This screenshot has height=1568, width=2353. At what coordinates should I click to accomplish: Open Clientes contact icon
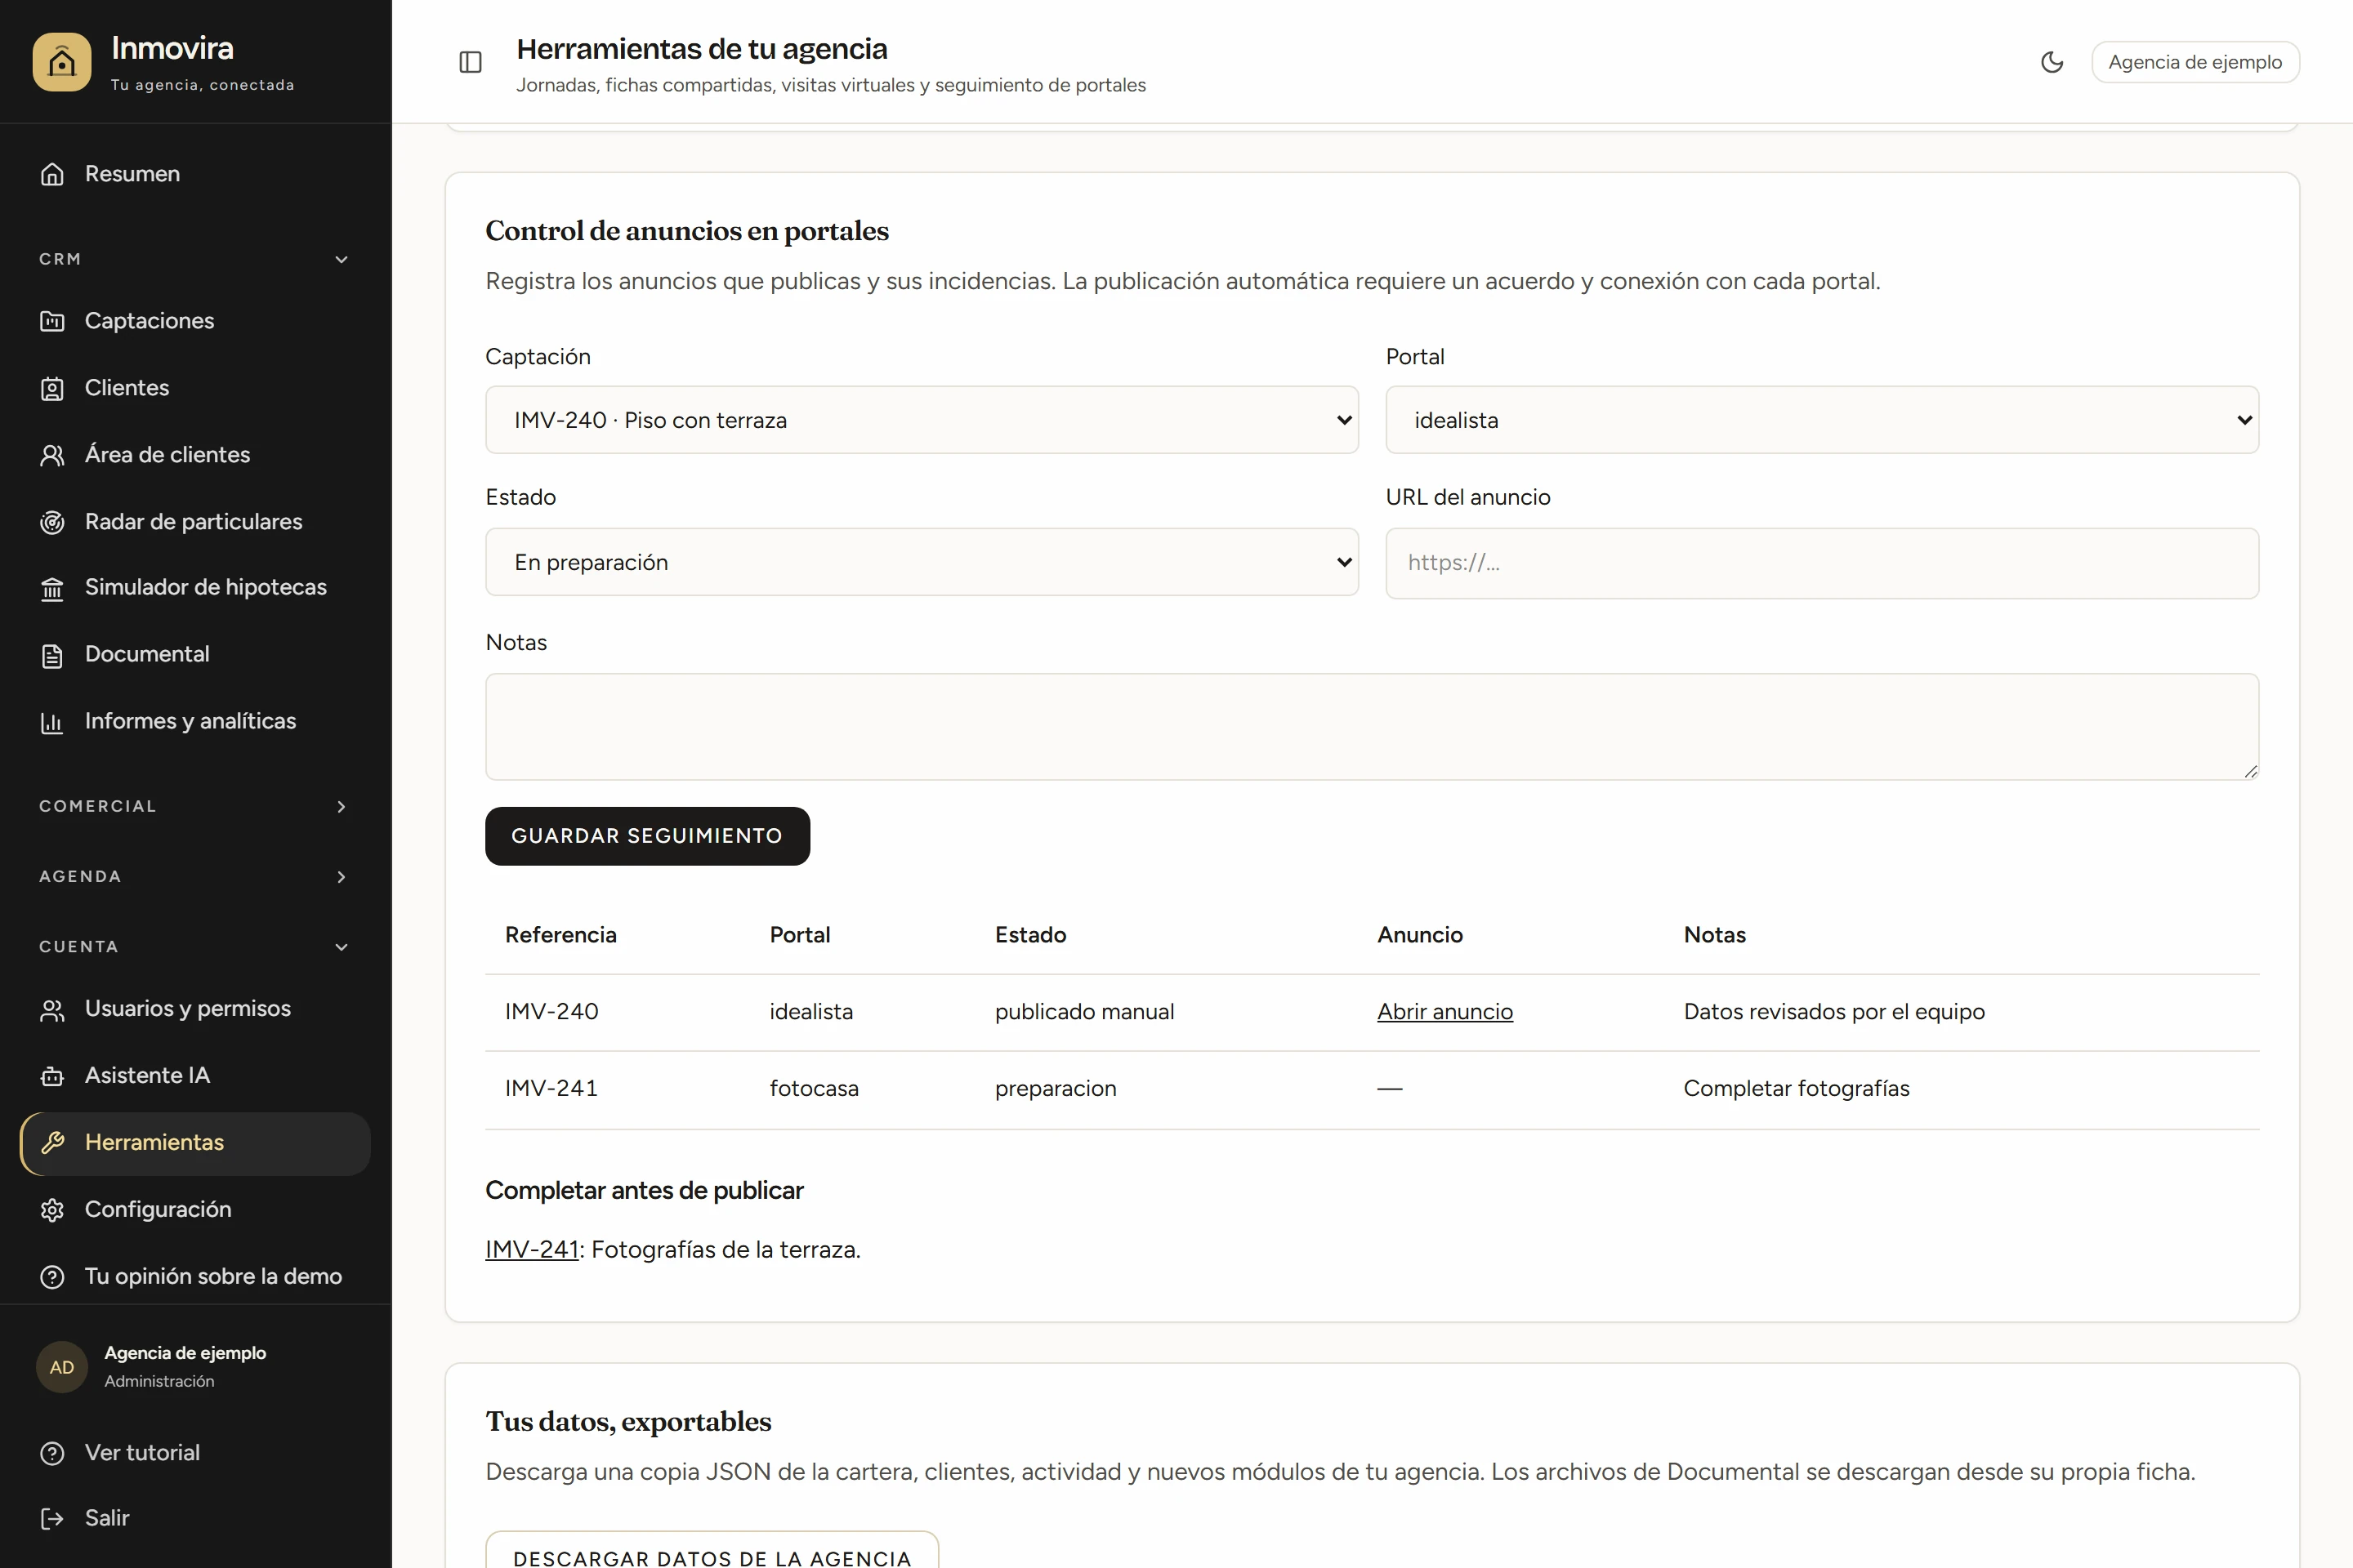tap(52, 388)
